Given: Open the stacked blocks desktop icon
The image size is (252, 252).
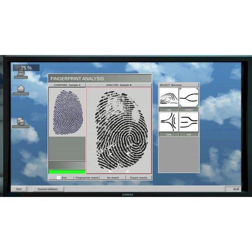Looking at the screenshot, I should click(21, 123).
